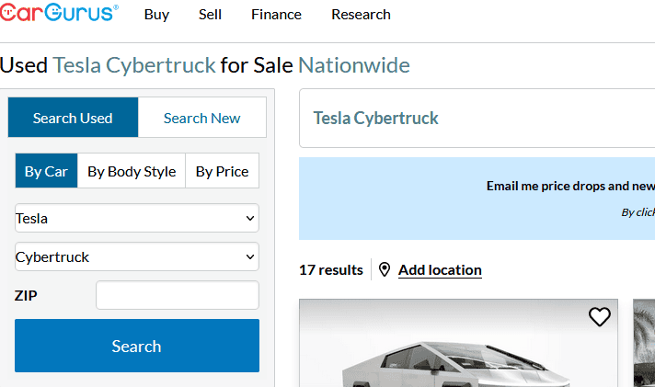This screenshot has width=655, height=387.
Task: Select the By Car tab
Action: coord(46,171)
